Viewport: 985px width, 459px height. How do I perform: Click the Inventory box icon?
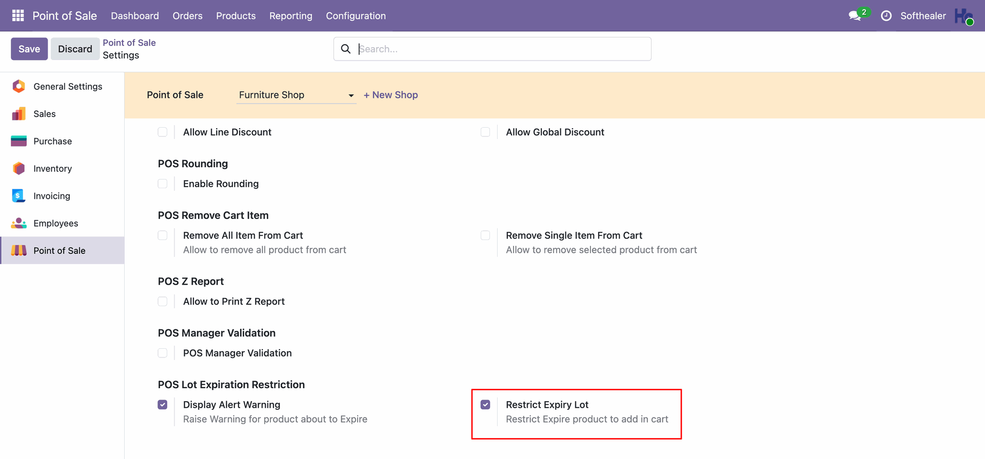[x=19, y=168]
